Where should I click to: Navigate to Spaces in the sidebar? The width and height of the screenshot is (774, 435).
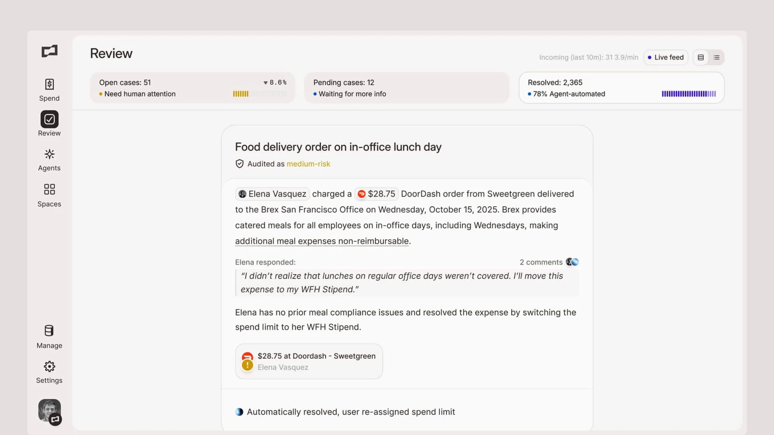(x=49, y=195)
